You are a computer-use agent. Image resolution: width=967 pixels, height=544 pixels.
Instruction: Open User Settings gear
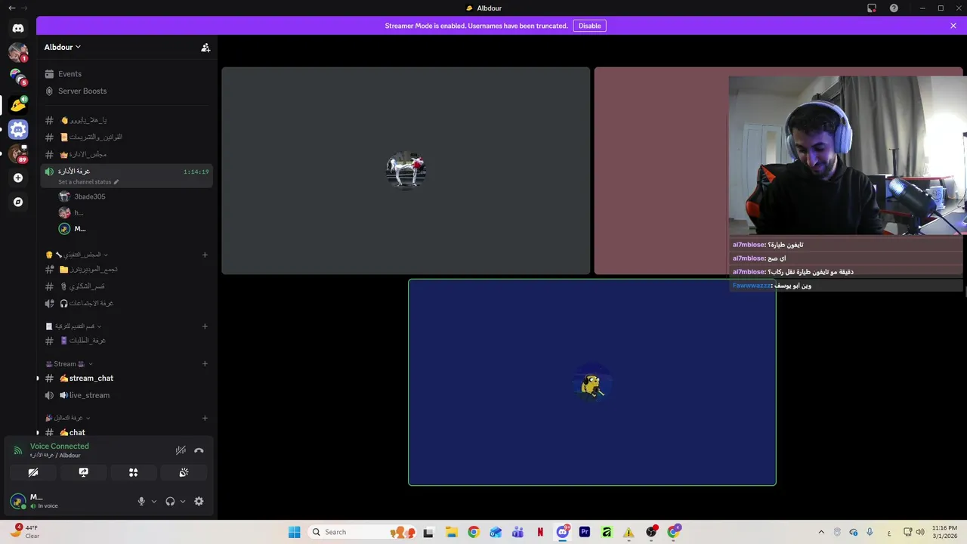(199, 501)
